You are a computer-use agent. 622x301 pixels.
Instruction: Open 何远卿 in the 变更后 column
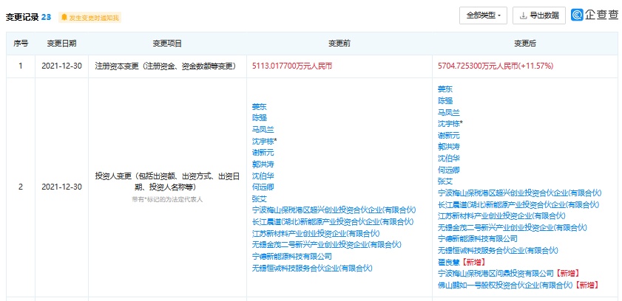click(448, 170)
